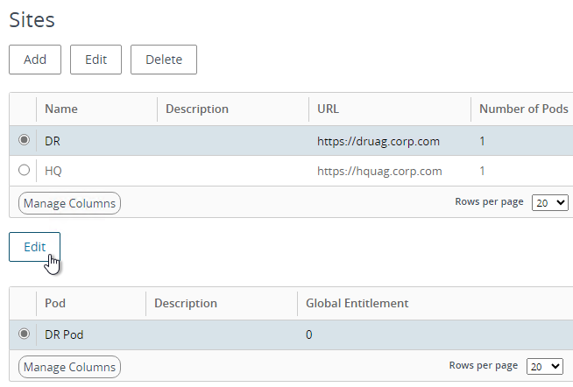
Task: Click the Sites table Description column header
Action: 197,109
